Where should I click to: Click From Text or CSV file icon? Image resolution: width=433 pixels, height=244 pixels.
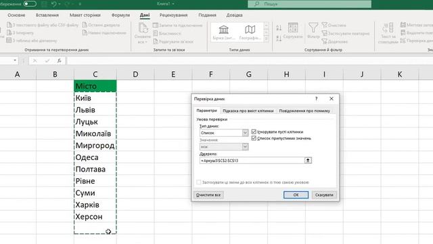point(9,25)
